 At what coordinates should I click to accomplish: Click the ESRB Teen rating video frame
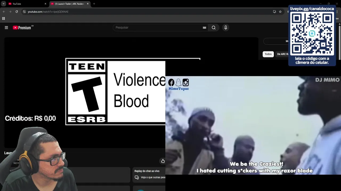click(x=115, y=92)
